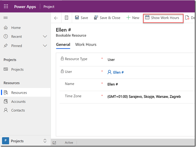The width and height of the screenshot is (196, 147).
Task: Create a New record
Action: 133,18
